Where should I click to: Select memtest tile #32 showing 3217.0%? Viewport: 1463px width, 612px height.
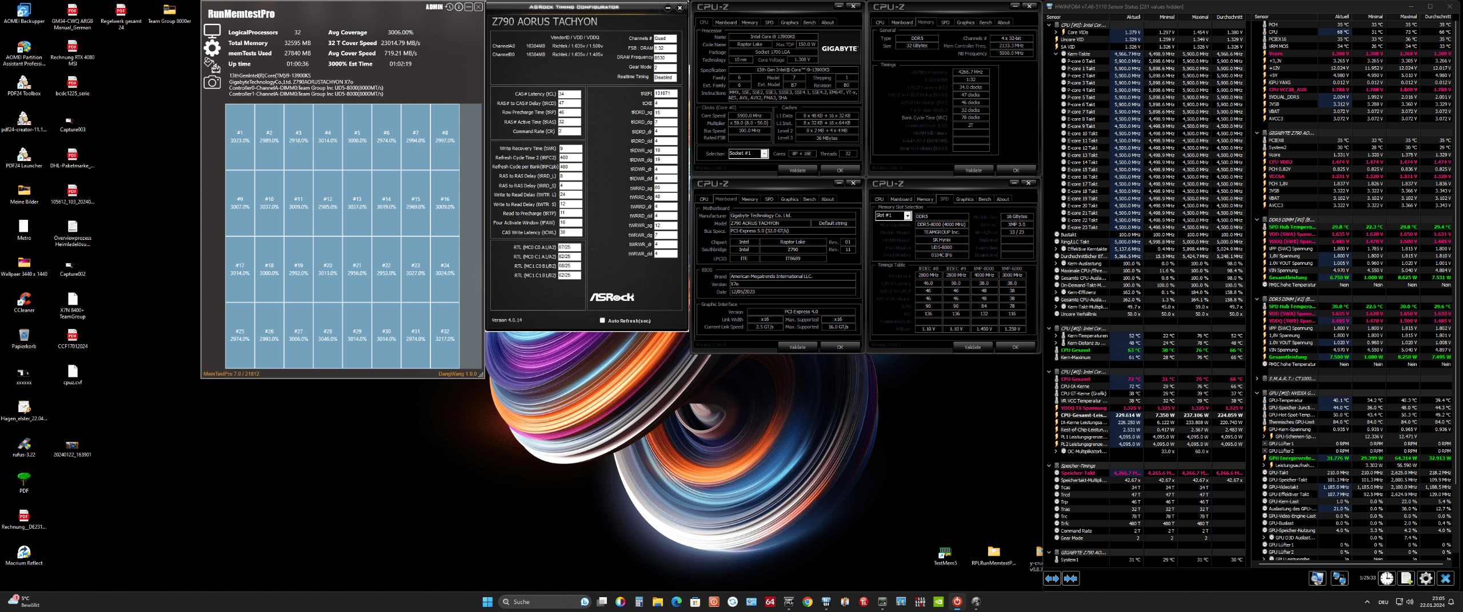(x=445, y=335)
